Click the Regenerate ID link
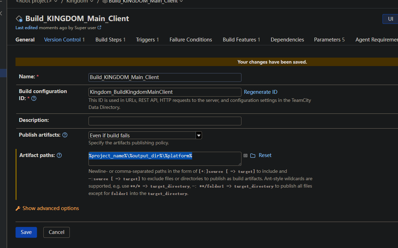 [261, 92]
